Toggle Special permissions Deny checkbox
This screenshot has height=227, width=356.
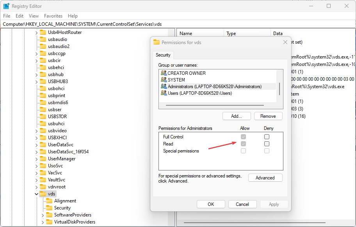point(267,151)
